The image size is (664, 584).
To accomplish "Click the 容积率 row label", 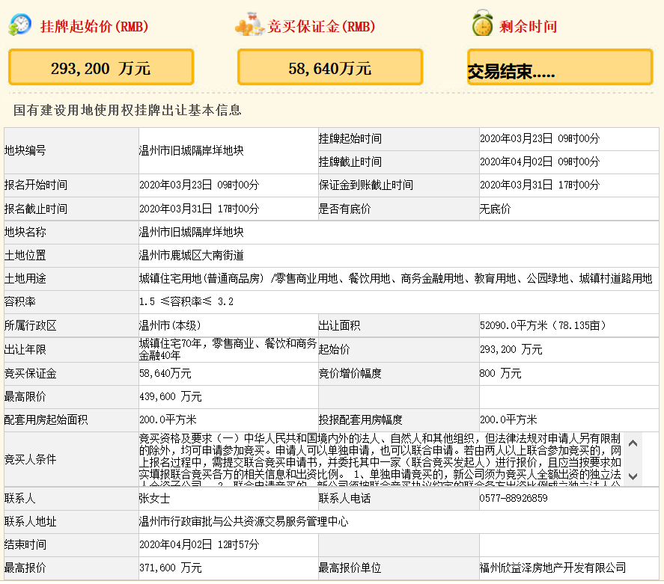I will pos(20,302).
